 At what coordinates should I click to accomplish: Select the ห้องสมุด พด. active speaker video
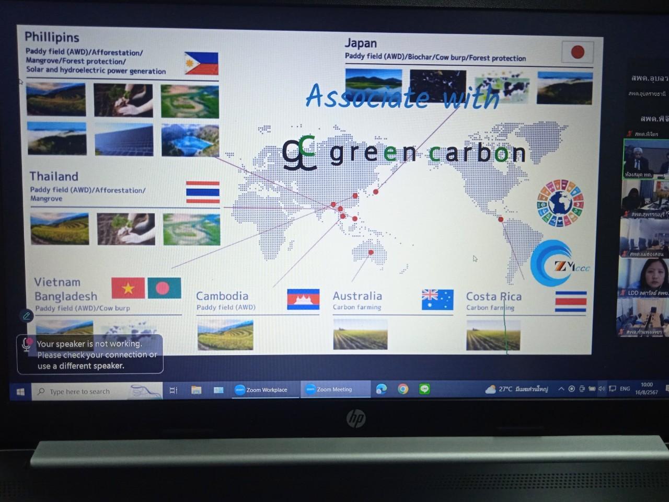tap(645, 159)
